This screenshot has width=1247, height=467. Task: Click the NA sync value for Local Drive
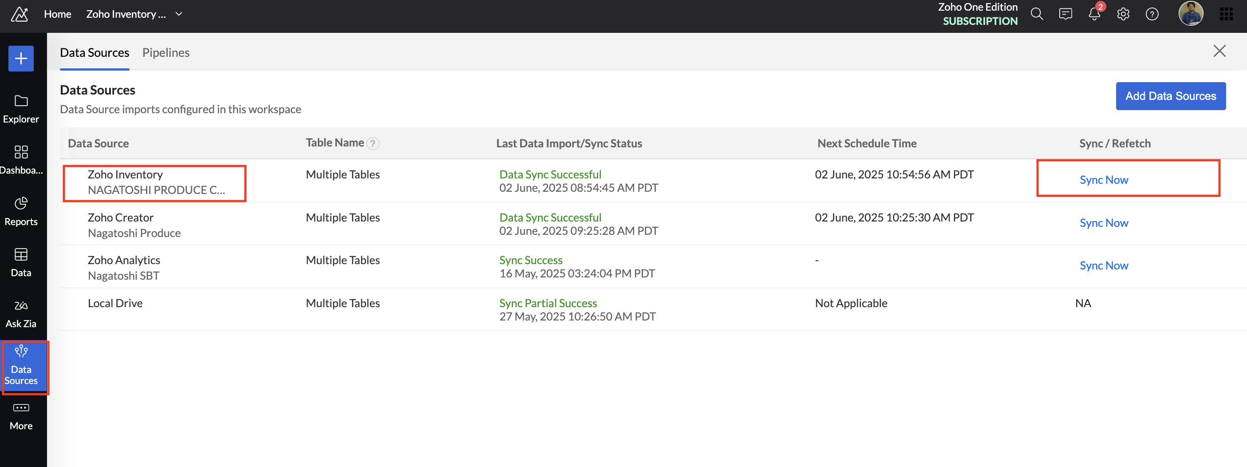1083,303
